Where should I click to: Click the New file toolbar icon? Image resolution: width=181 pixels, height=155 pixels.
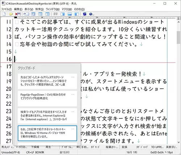4,14
